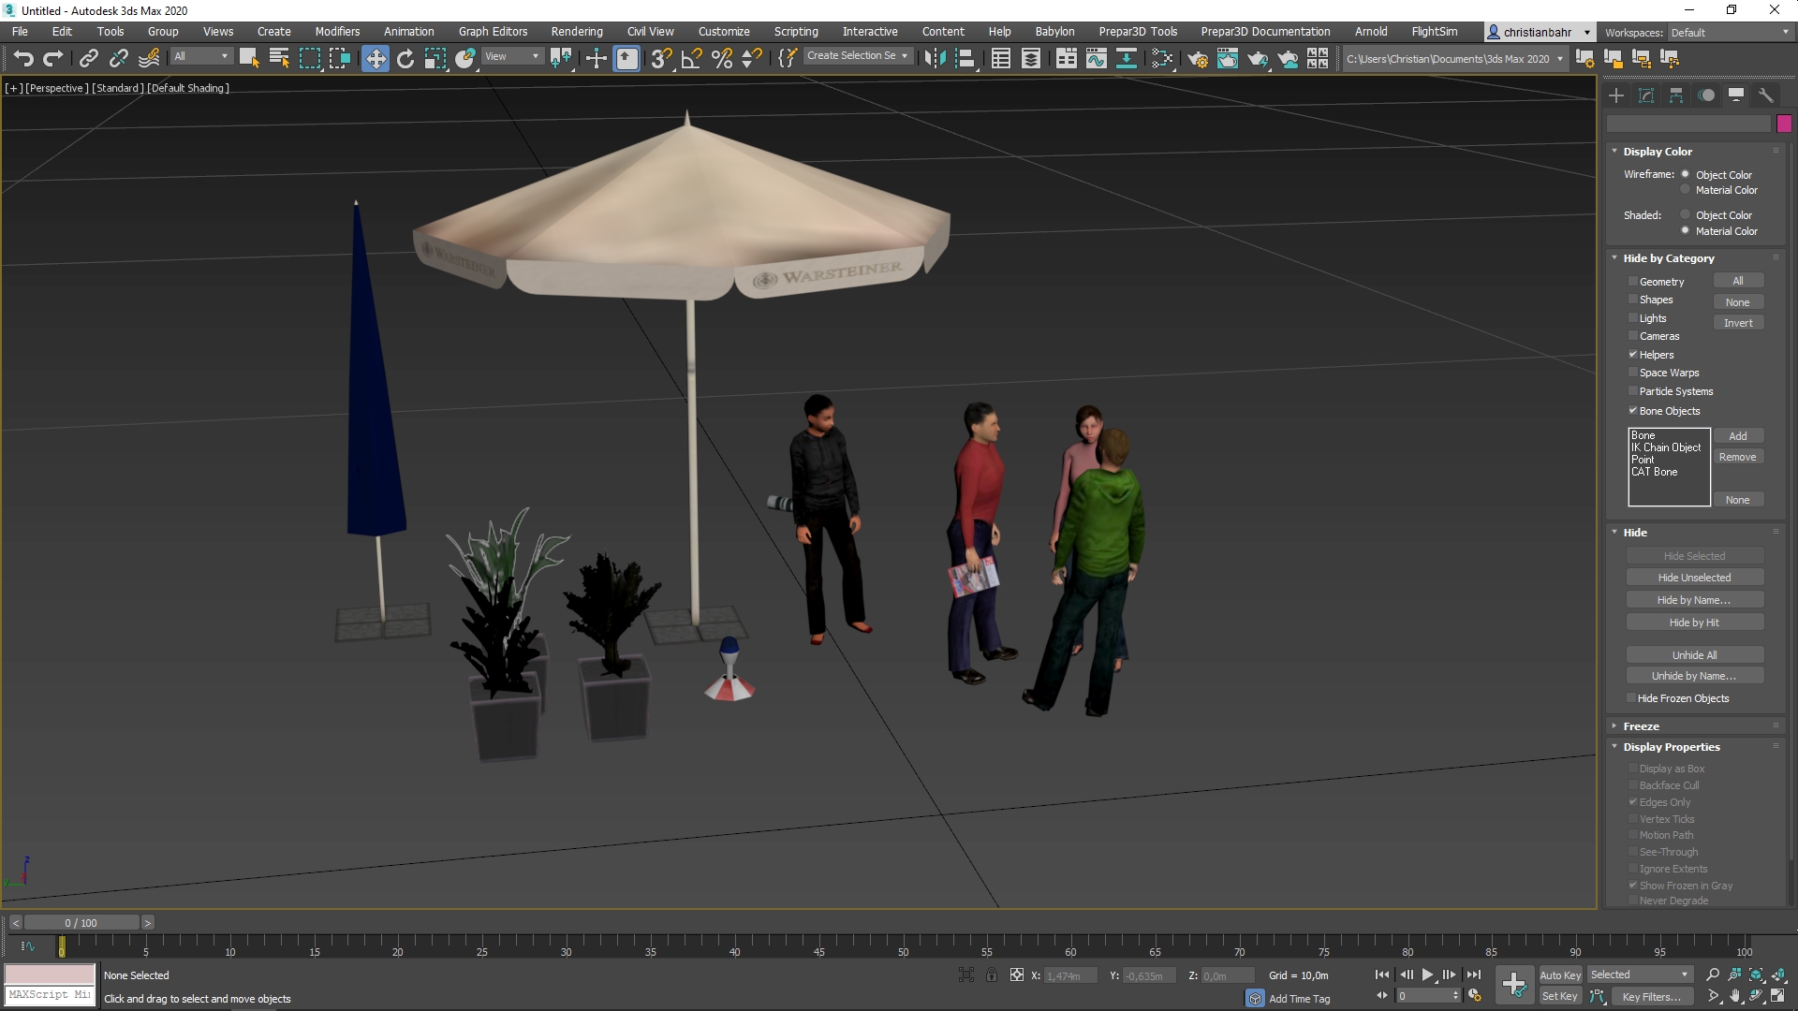1798x1011 pixels.
Task: Activate the Select and Link tool
Action: [x=88, y=59]
